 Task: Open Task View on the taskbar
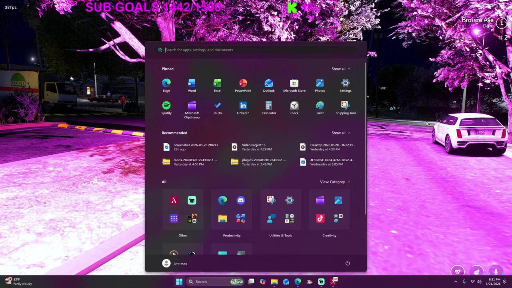251,282
